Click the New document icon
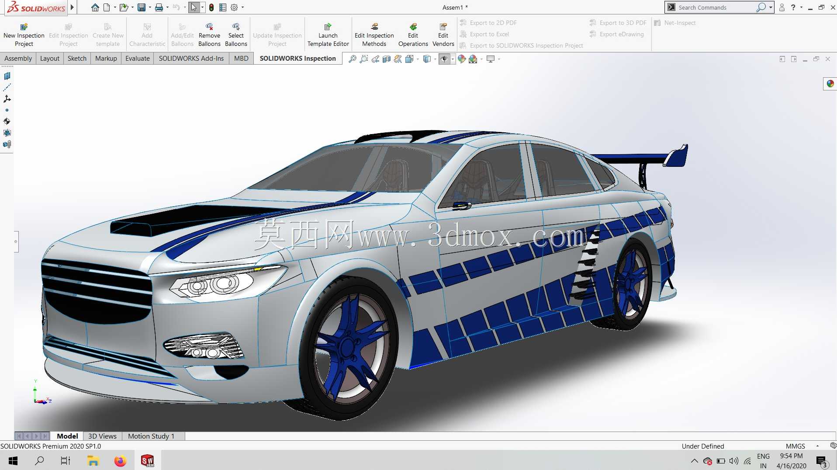 click(x=107, y=7)
